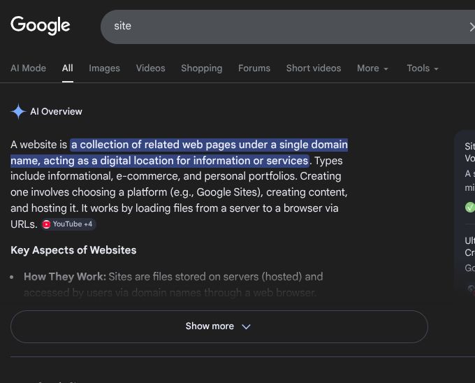Go to the Shopping tab
475x383 pixels.
(201, 68)
